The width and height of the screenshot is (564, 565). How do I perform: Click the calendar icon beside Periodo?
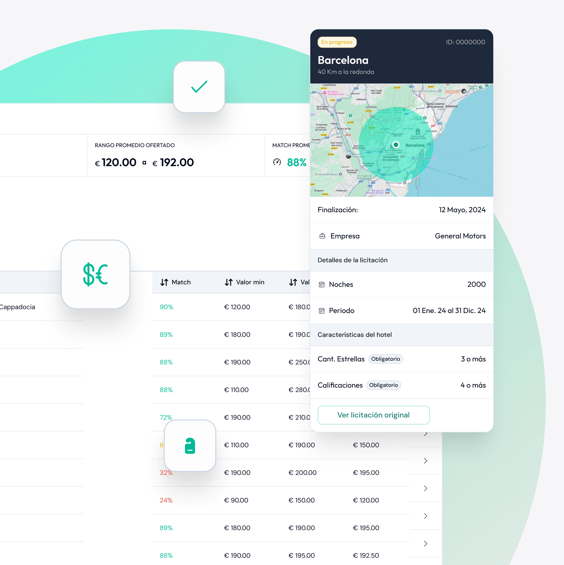[322, 311]
